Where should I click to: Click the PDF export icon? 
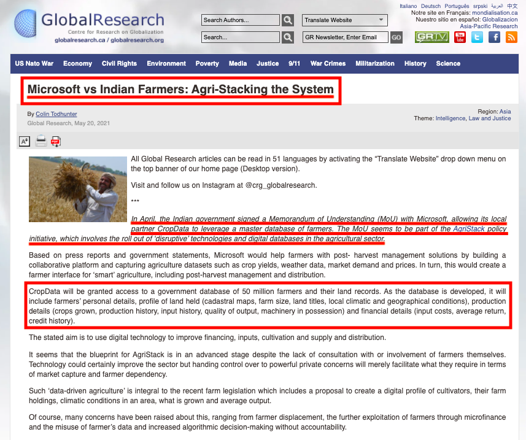click(x=56, y=141)
